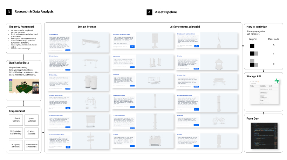287x160 pixels.
Task: Click the blue button in the bench card
Action: point(68,50)
